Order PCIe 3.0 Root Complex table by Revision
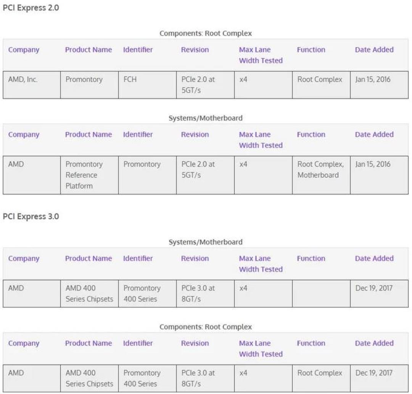This screenshot has height=394, width=412. tap(195, 343)
